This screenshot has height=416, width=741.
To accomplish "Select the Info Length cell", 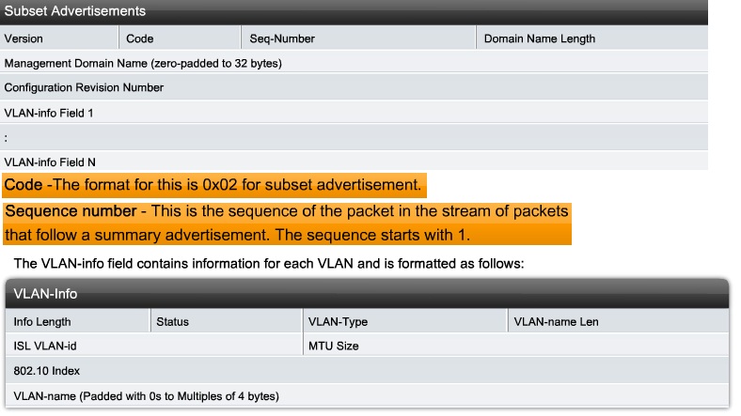I will click(x=78, y=322).
